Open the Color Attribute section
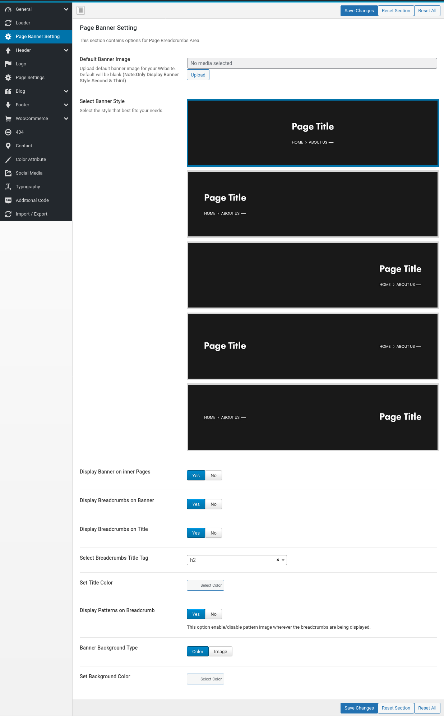Screen dimensions: 444x716 (36, 160)
